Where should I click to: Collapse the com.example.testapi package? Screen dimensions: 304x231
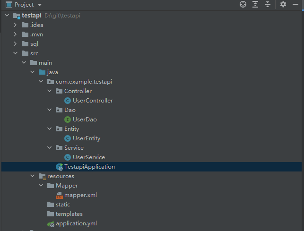tap(41, 82)
